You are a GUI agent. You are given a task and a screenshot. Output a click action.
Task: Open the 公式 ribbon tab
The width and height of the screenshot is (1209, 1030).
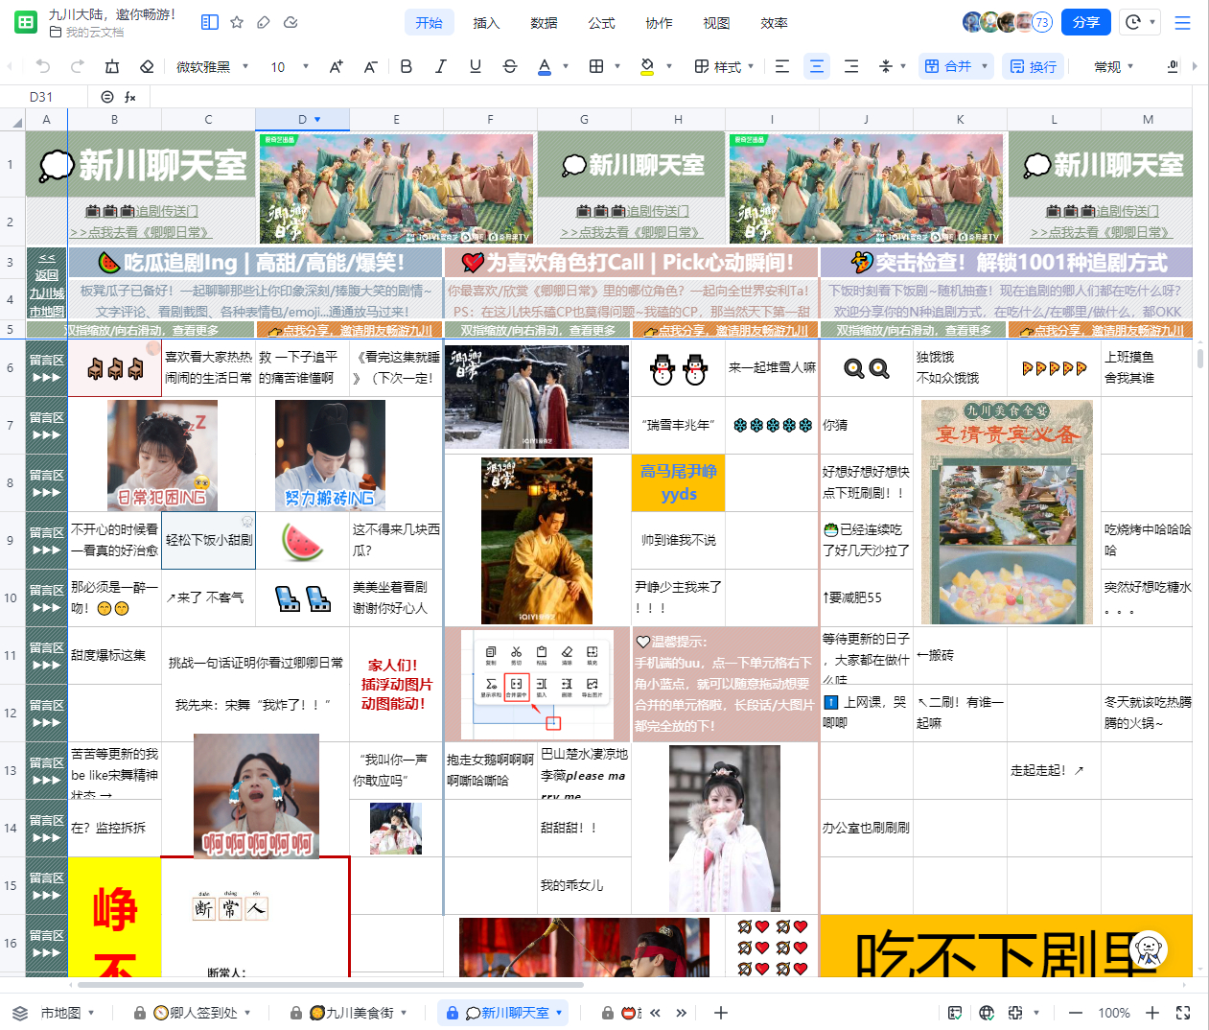(x=601, y=23)
